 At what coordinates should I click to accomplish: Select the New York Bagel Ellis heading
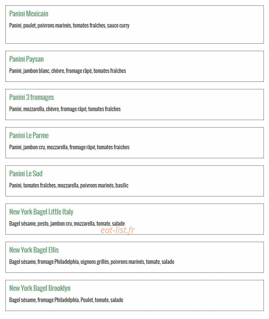pyautogui.click(x=34, y=250)
